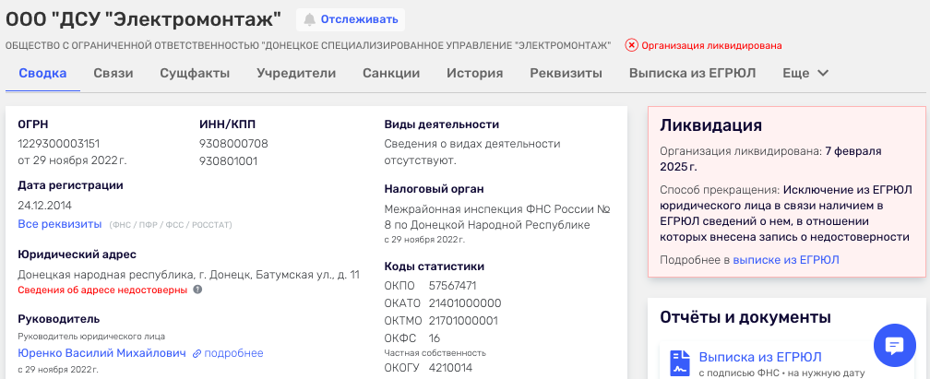Click the OKATO code 21401000000

point(465,303)
